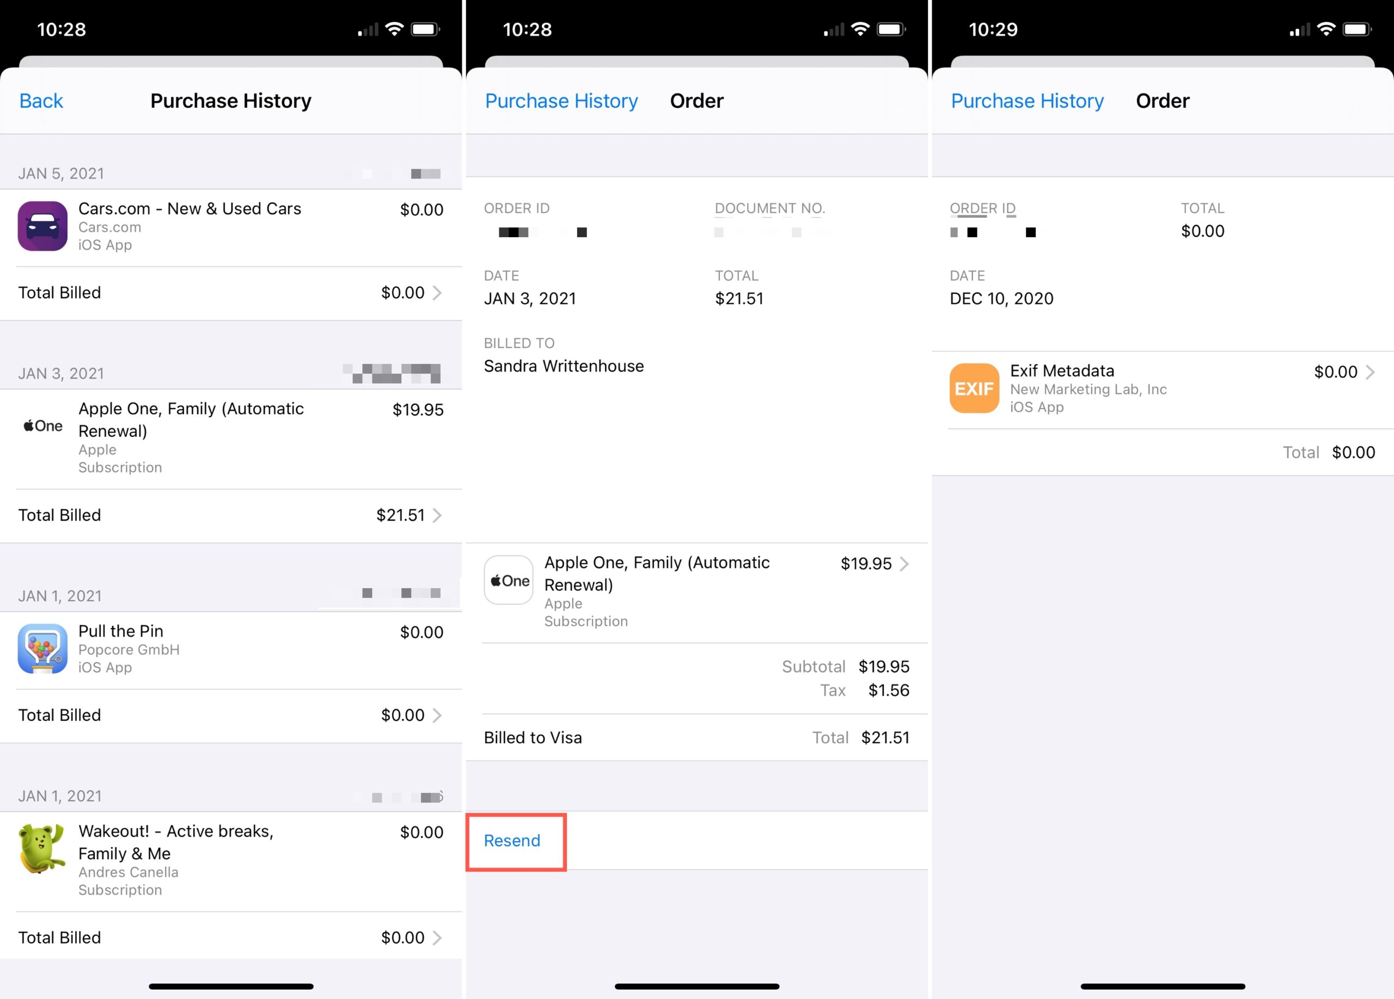
Task: Expand Exif Metadata $0.00 item chevron
Action: coord(1370,372)
